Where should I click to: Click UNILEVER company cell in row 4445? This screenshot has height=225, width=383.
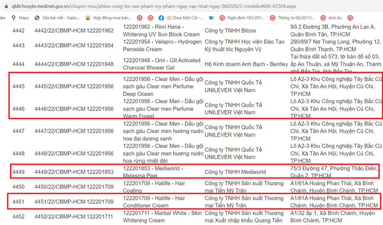[233, 86]
